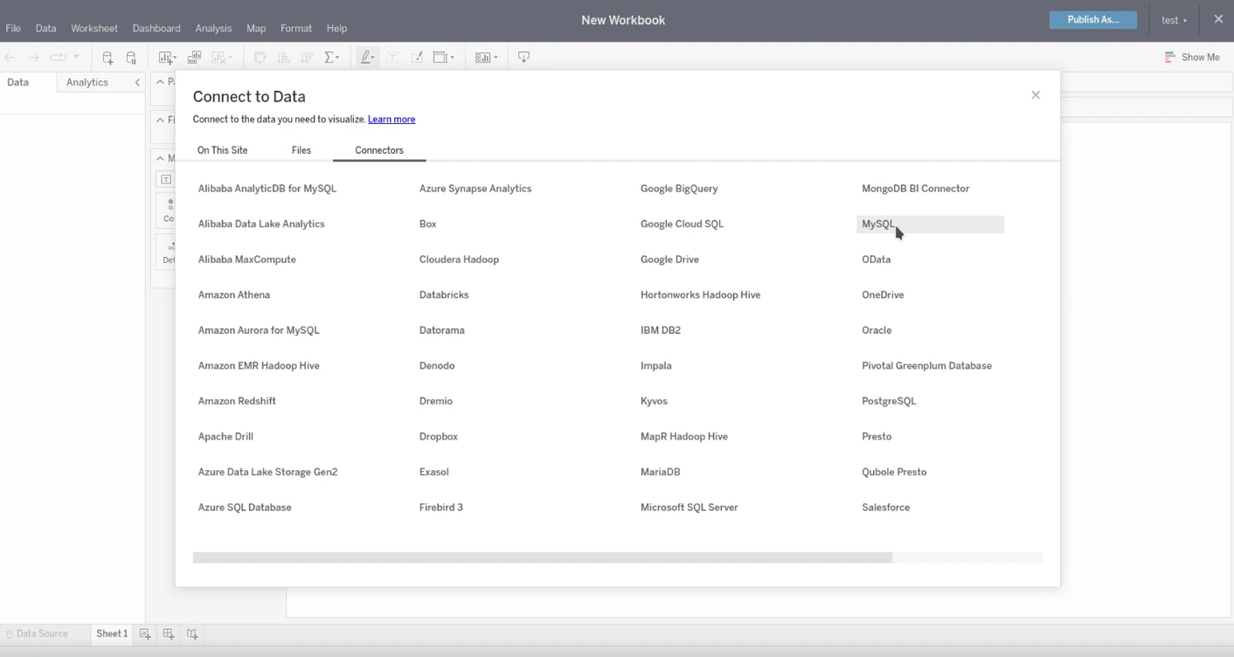Viewport: 1234px width, 657px height.
Task: Click the Marks type dropdown icon
Action: pos(166,179)
